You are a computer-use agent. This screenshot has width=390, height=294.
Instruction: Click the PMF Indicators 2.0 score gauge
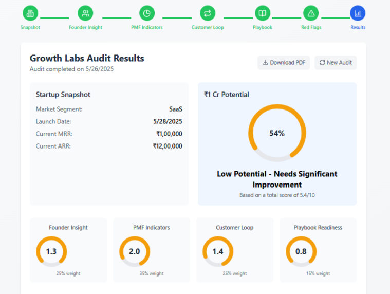[135, 251]
